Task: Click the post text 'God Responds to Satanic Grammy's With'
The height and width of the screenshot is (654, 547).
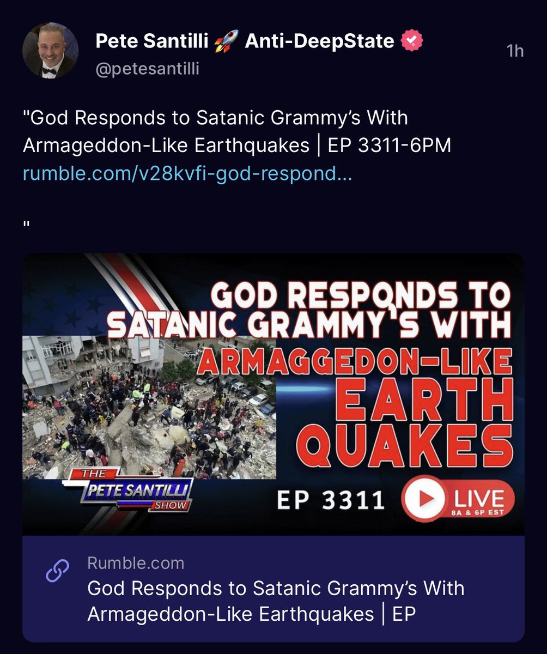Action: point(215,118)
